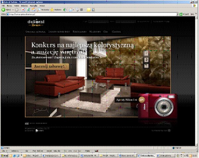Click the yellow folder icon in toolbar
Screen dimensions: 199x158
[89, 10]
